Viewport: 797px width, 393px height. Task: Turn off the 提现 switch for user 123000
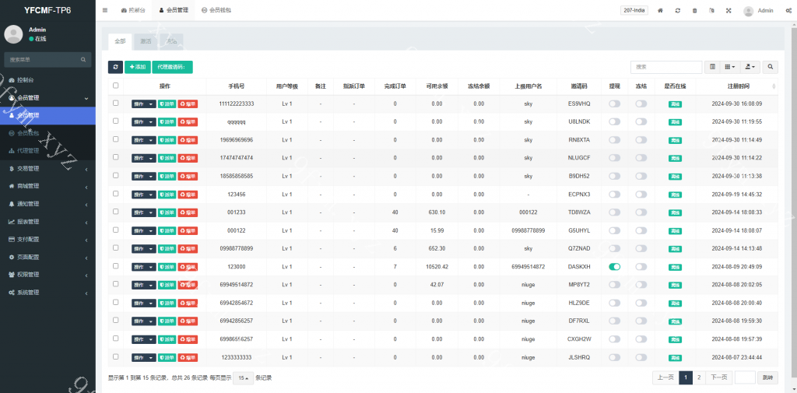point(615,267)
